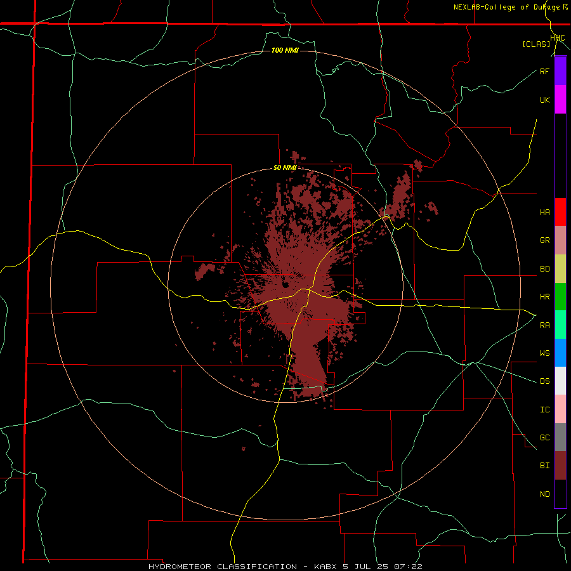Screen dimensions: 571x571
Task: Click the HA legend label
Action: click(544, 213)
